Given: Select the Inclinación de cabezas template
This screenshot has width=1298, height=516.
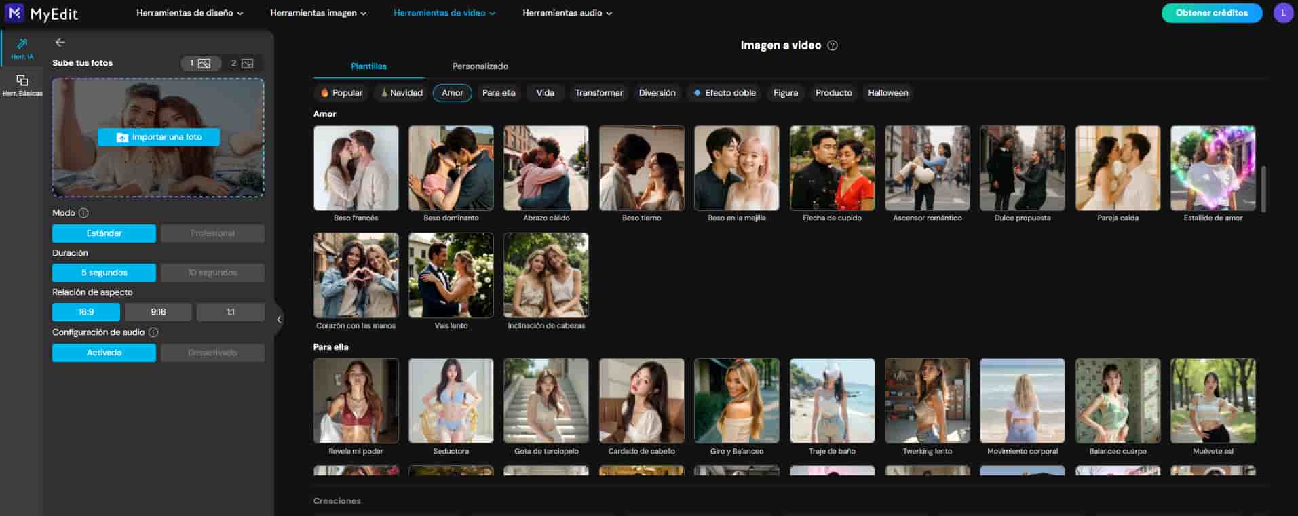Looking at the screenshot, I should [546, 275].
